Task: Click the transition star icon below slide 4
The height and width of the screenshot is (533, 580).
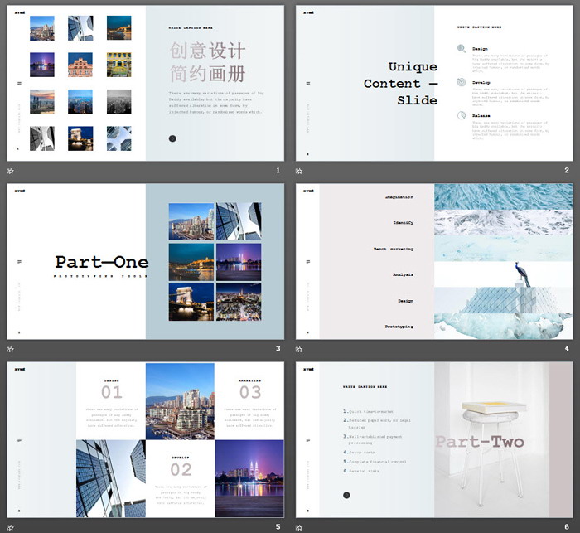Action: point(300,349)
